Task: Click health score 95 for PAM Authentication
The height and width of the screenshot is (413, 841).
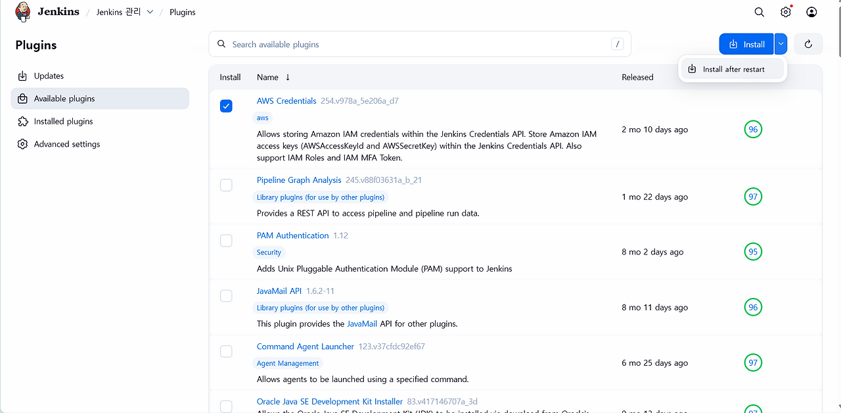Action: 753,252
